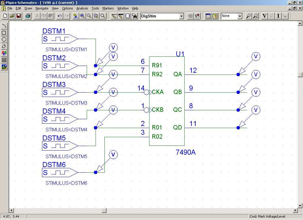Click the vertical scrollbar down arrow
Image resolution: width=303 pixels, height=220 pixels.
tap(300, 206)
